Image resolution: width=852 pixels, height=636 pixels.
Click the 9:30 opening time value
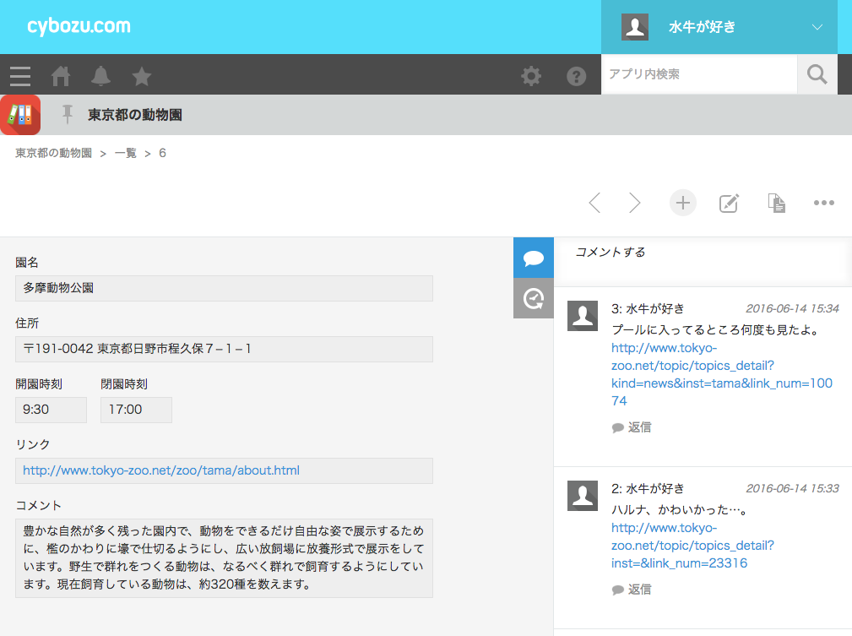coord(51,410)
